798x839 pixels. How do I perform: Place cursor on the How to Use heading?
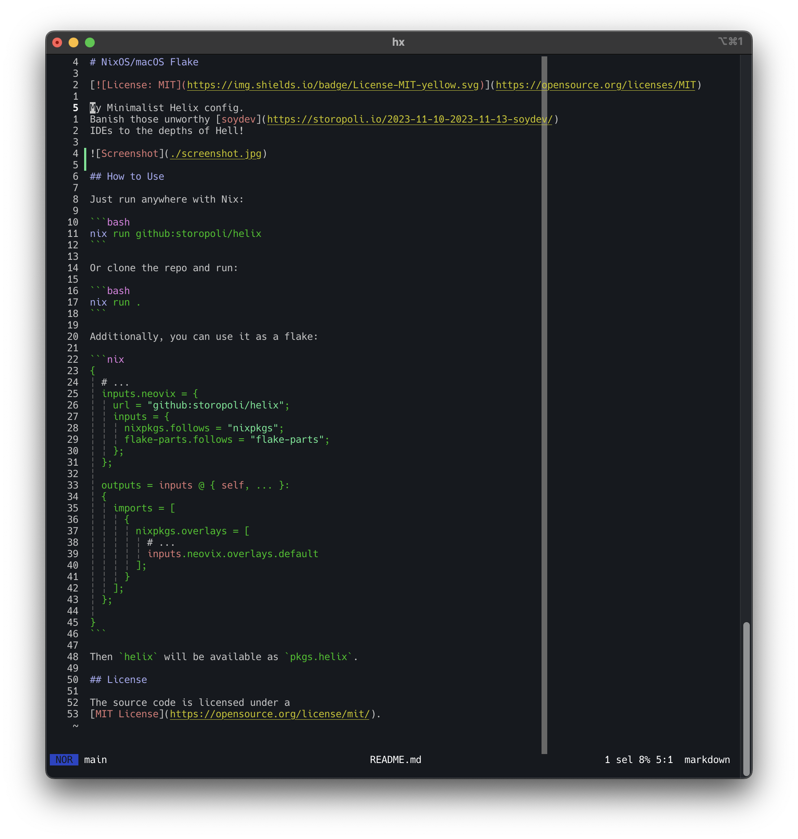[135, 176]
